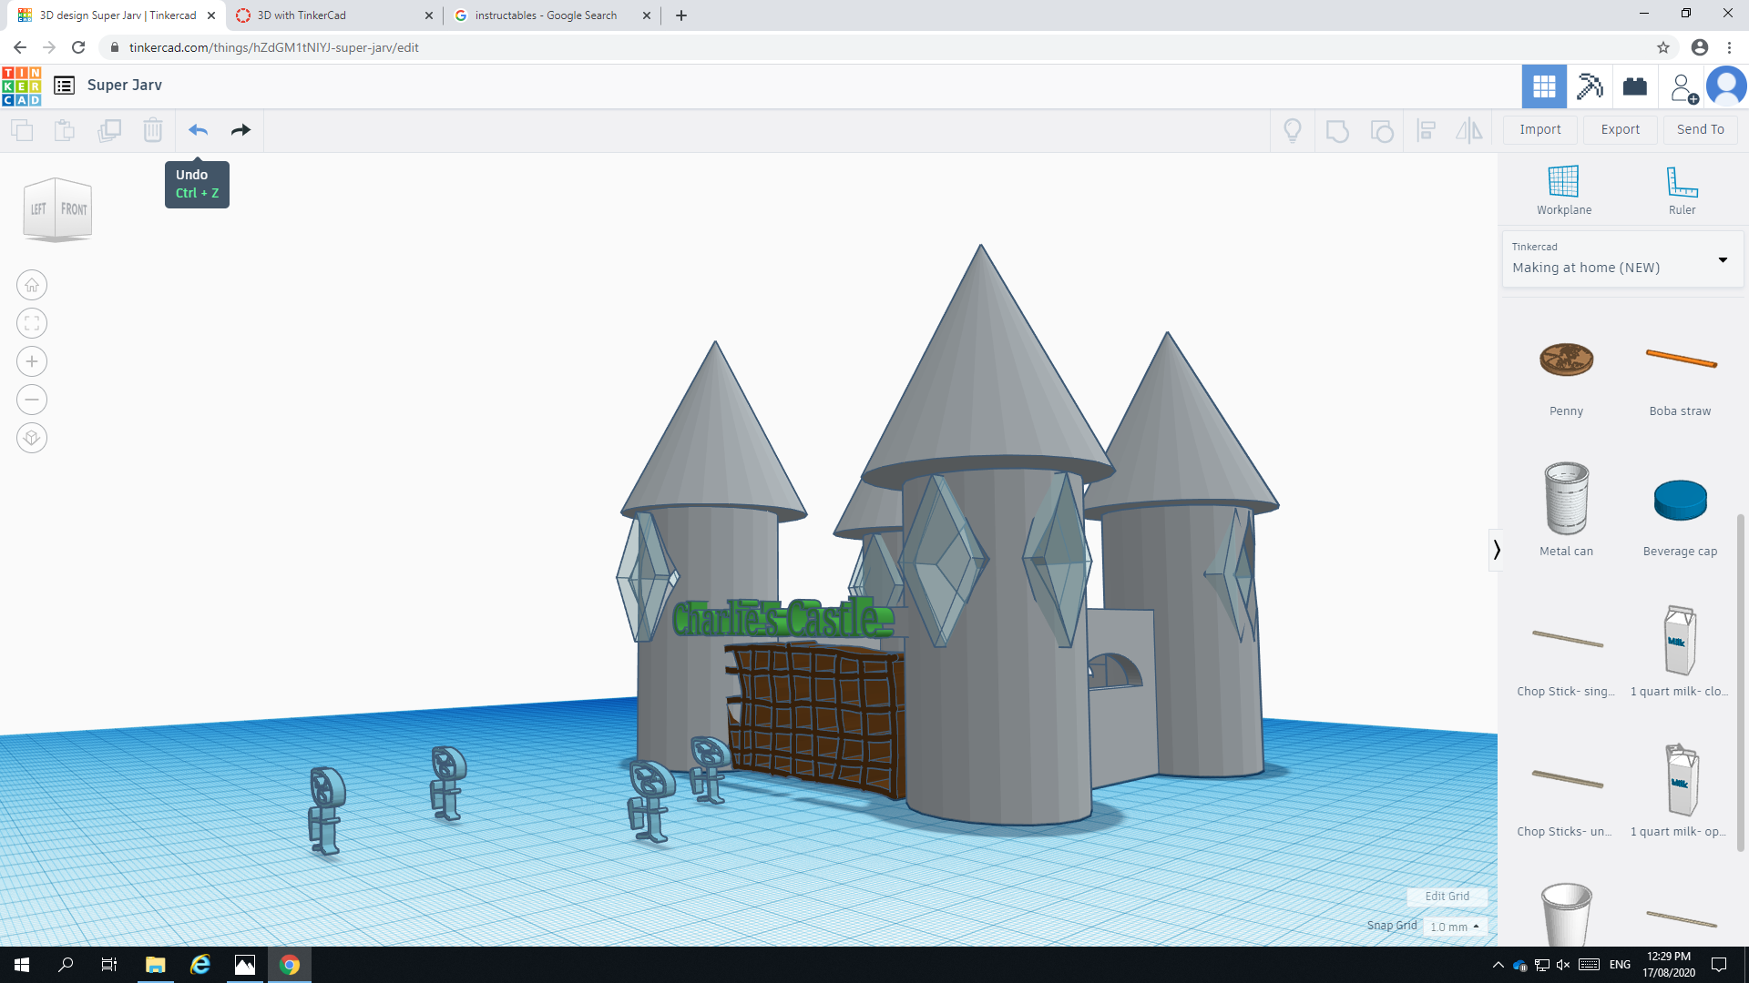Click the Edit Grid button
Image resolution: width=1749 pixels, height=983 pixels.
[x=1447, y=897]
